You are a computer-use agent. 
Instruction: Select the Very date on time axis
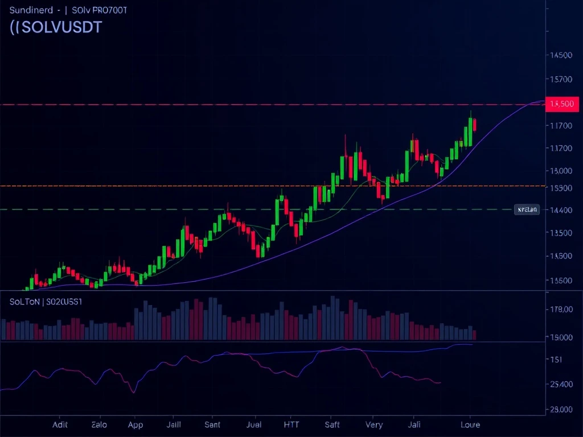coord(374,424)
